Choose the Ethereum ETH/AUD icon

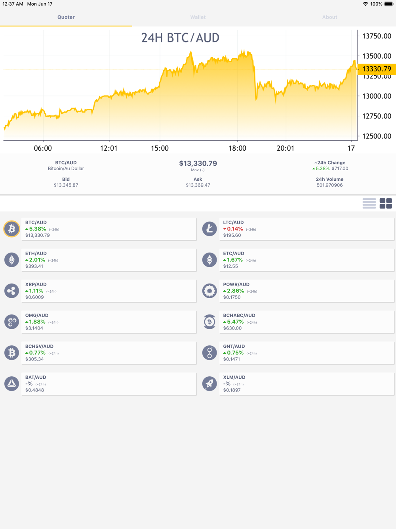pos(11,260)
